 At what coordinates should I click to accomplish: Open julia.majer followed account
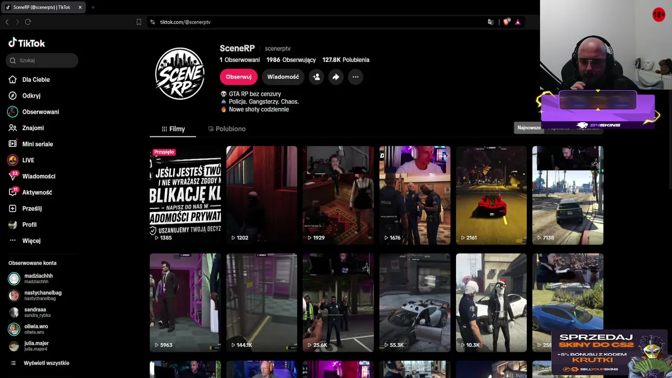29,345
